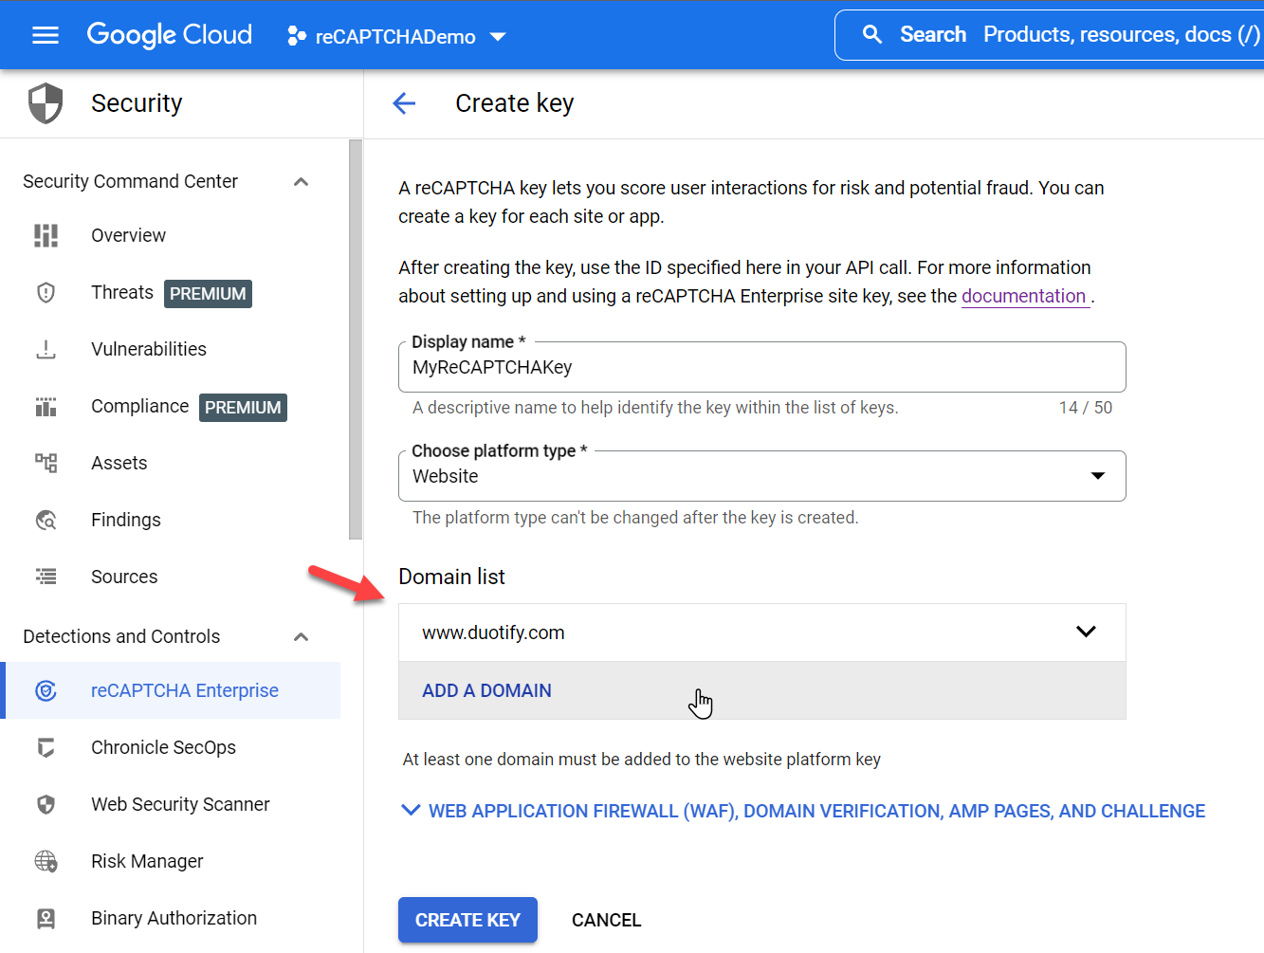Open the documentation link
The width and height of the screenshot is (1264, 953).
(1024, 296)
